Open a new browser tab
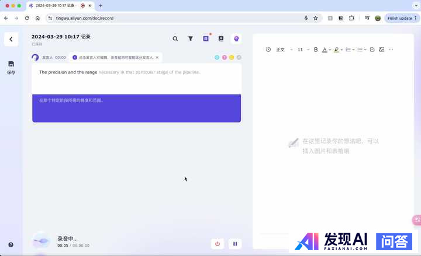This screenshot has height=256, width=421. [x=101, y=6]
